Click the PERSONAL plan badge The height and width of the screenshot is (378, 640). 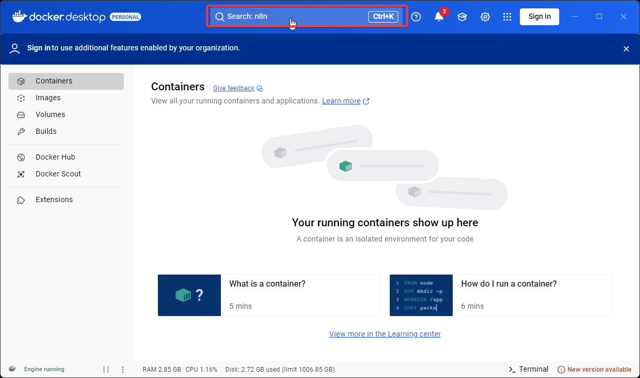tap(125, 17)
